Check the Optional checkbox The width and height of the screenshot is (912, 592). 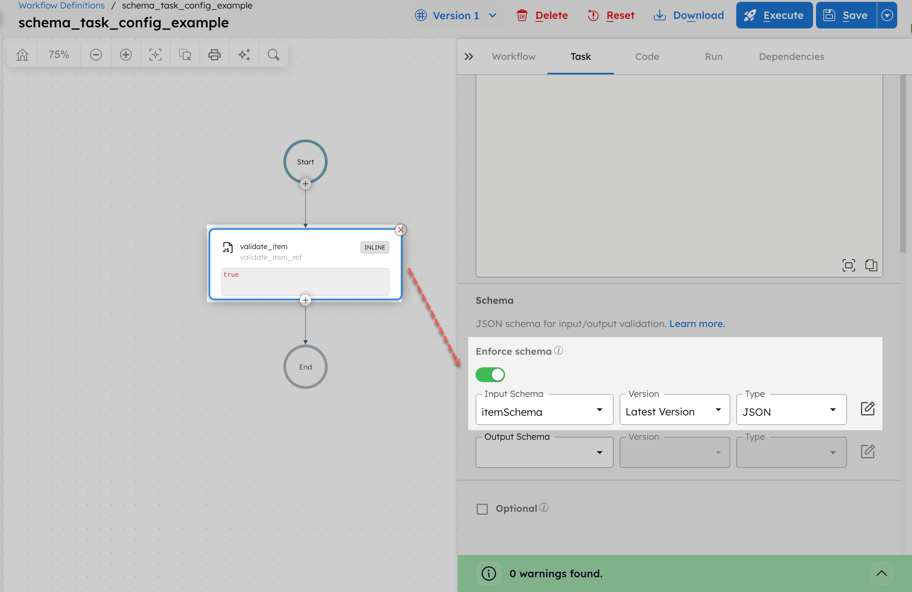pos(482,509)
